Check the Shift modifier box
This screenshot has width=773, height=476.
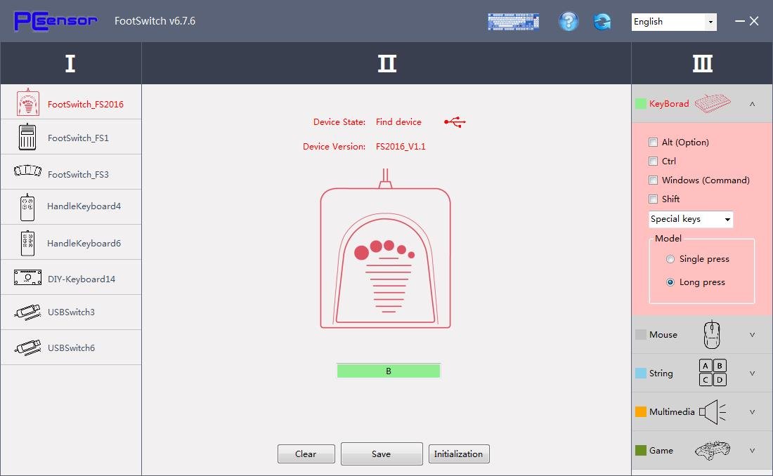tap(654, 199)
